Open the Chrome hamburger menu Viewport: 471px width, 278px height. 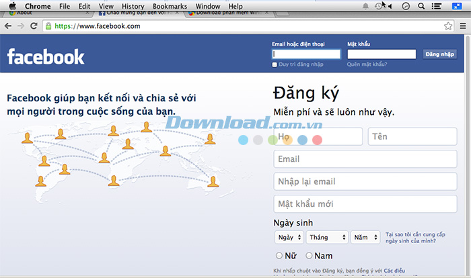pos(463,26)
